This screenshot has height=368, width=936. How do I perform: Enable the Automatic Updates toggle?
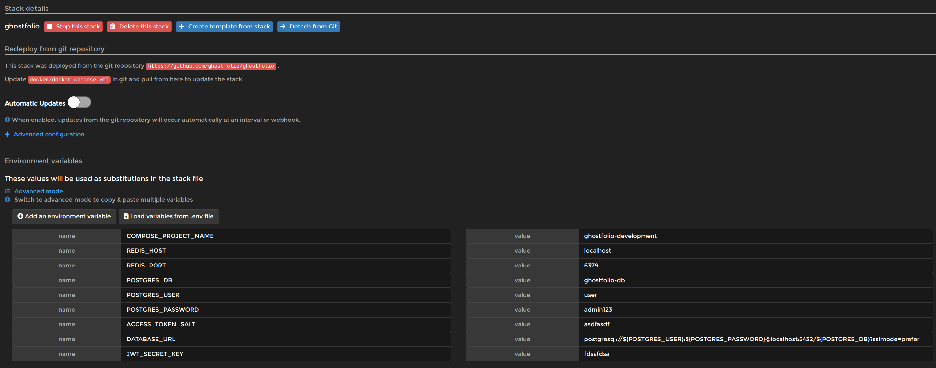79,102
